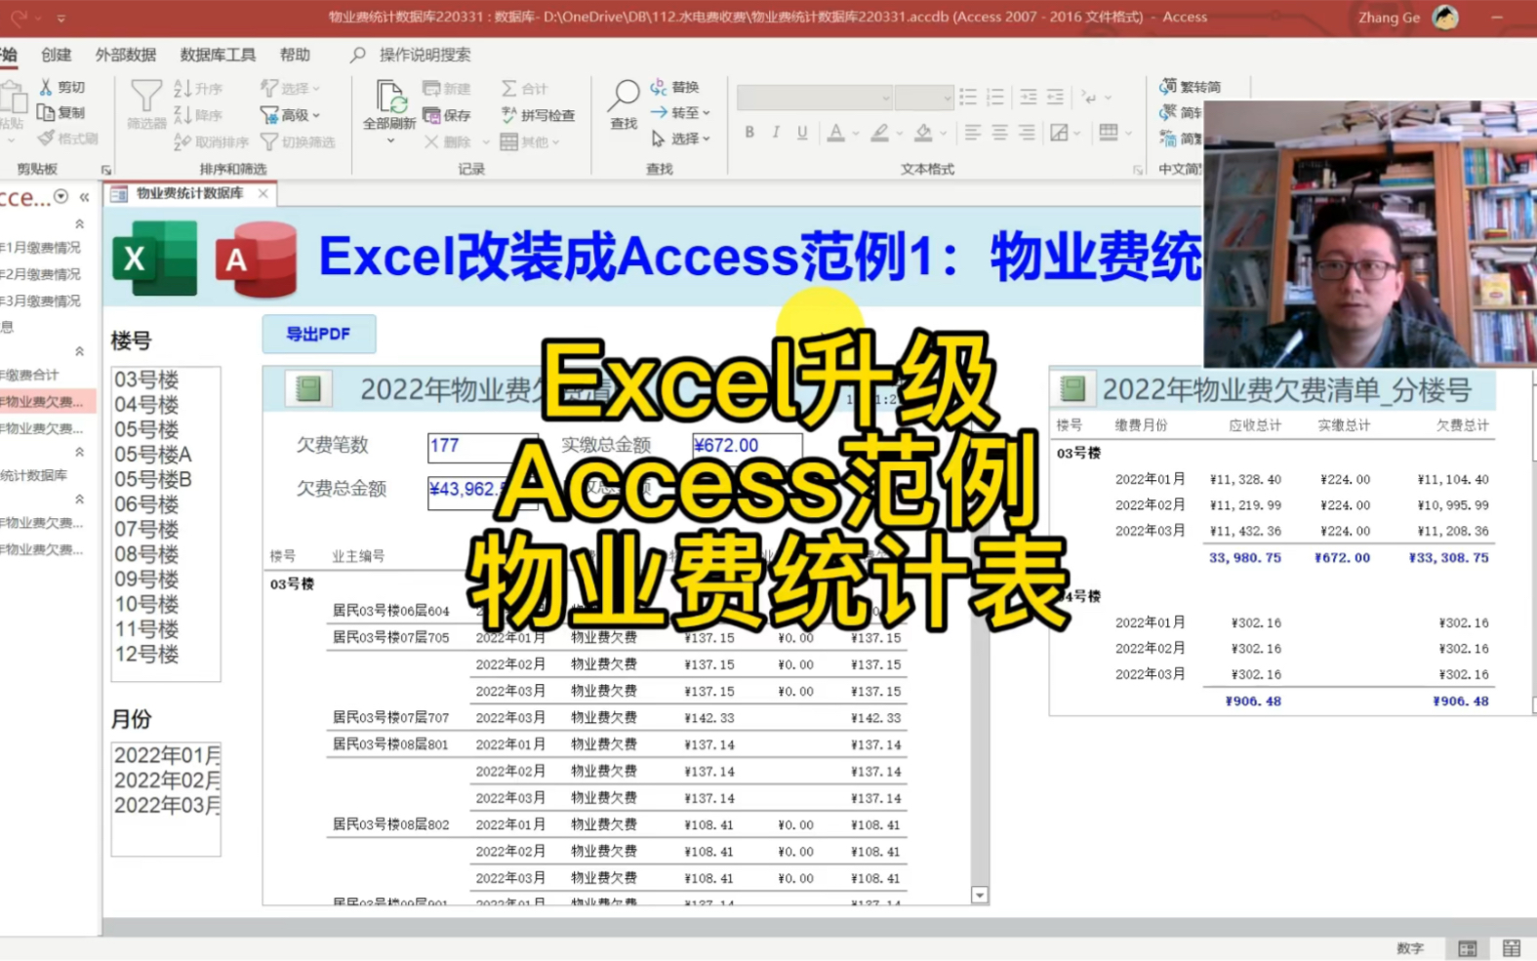
Task: Toggle Underline formatting
Action: point(802,132)
